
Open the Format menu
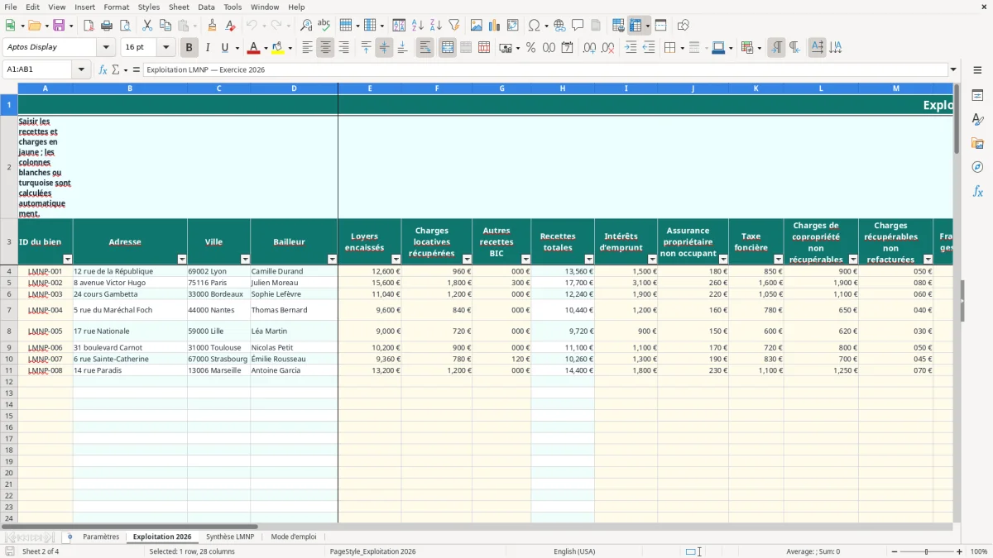(x=116, y=7)
